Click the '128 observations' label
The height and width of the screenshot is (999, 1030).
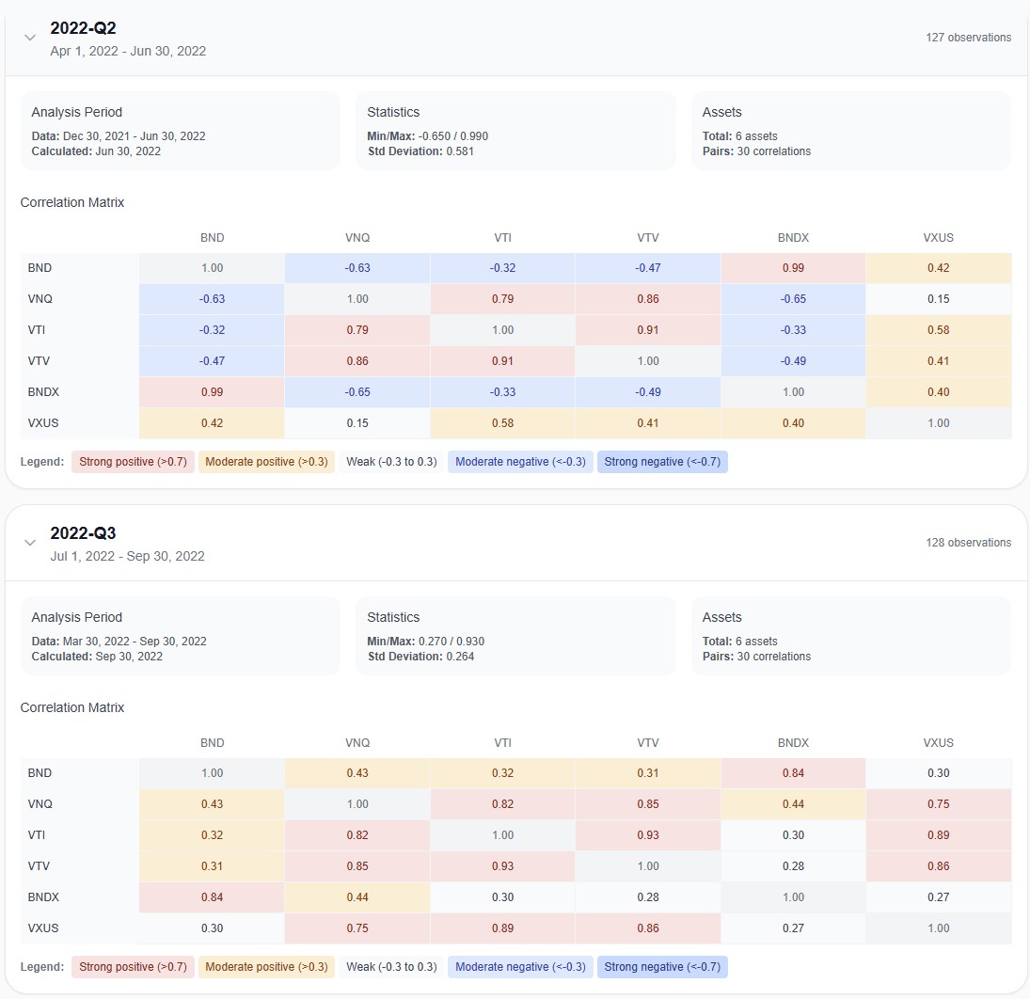click(970, 542)
